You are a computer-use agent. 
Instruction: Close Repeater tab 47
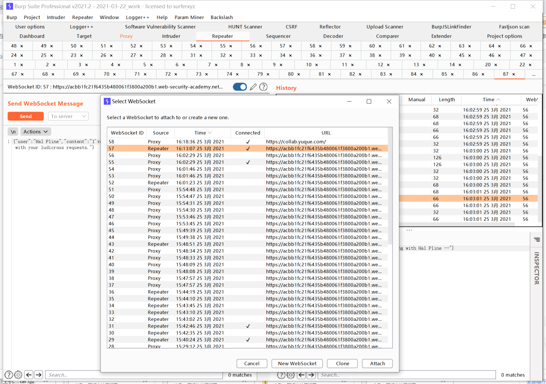point(531,55)
